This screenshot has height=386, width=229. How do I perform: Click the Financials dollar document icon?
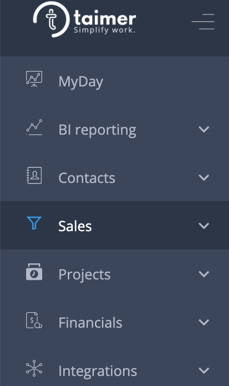[x=34, y=320]
